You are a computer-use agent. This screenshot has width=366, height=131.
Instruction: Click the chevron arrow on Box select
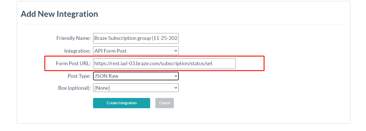tap(175, 88)
